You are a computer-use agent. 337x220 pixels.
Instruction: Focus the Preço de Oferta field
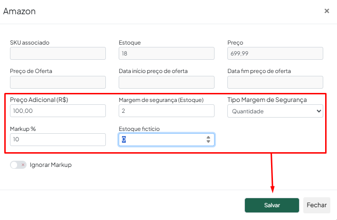58,82
